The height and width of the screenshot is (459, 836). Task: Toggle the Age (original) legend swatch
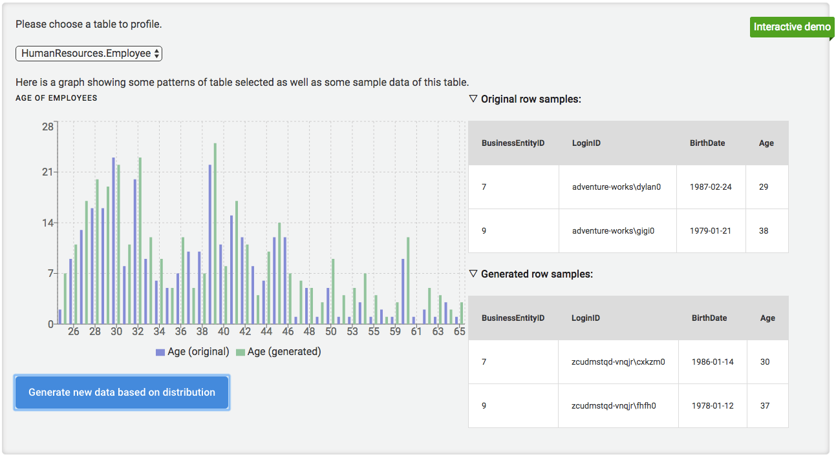(x=160, y=352)
